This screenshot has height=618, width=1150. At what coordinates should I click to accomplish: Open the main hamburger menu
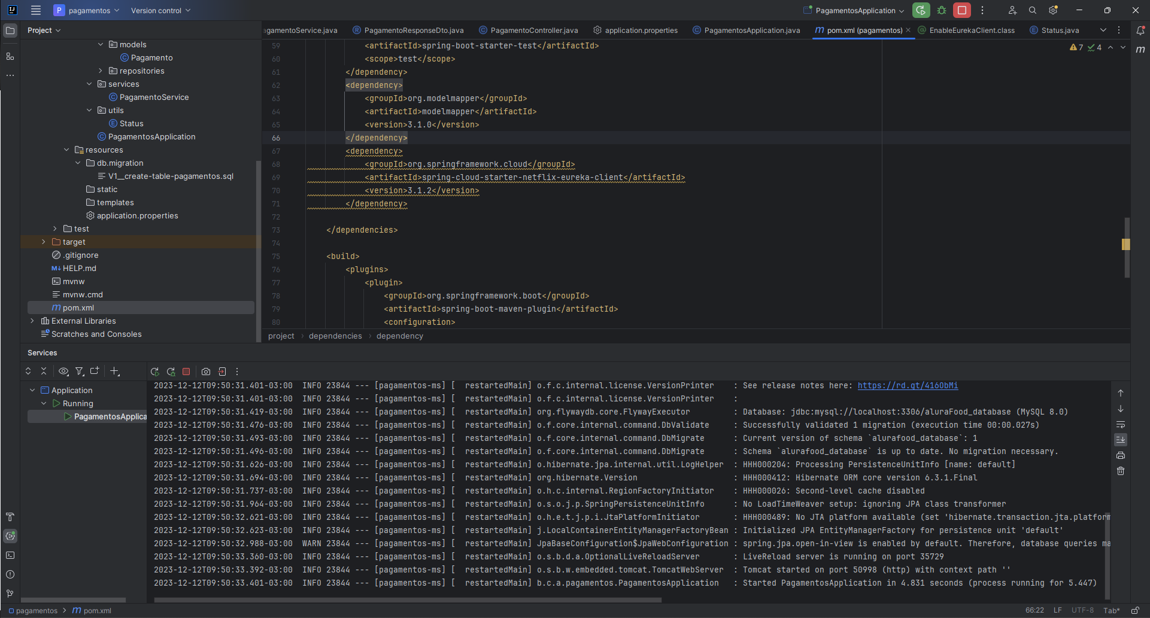(36, 10)
